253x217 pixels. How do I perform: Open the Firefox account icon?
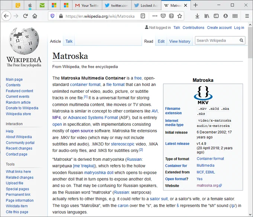(x=225, y=16)
